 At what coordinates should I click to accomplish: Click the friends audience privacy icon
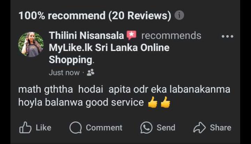91,73
